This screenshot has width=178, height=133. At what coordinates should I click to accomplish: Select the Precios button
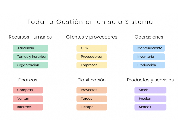coord(150,99)
